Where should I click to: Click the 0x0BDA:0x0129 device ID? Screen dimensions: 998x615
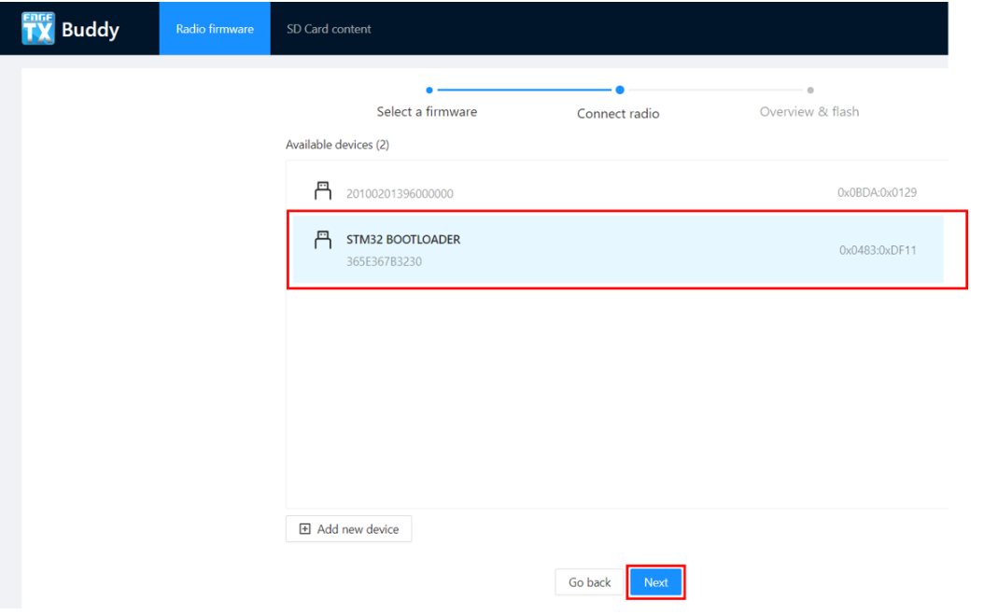click(877, 192)
